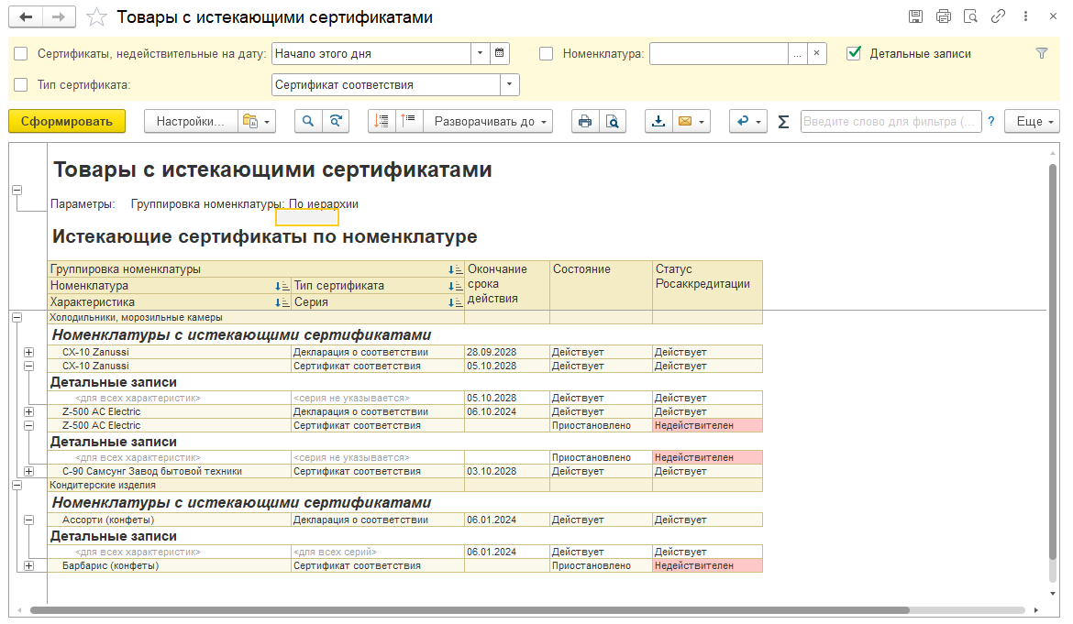Open print preview icon
Viewport: 1073px width, 624px height.
(x=612, y=122)
